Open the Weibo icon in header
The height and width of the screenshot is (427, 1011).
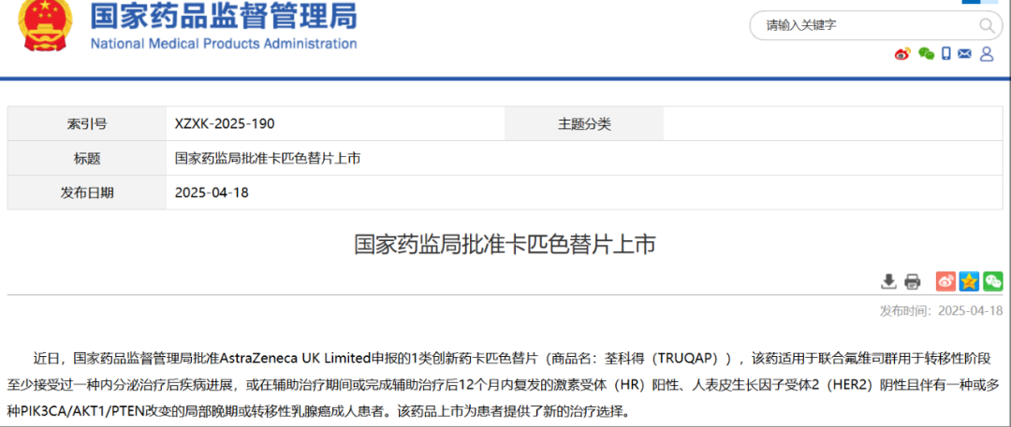902,54
